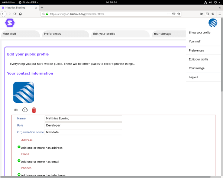Click the volume system tray icon
Image resolution: width=223 pixels, height=178 pixels.
[x=210, y=2]
